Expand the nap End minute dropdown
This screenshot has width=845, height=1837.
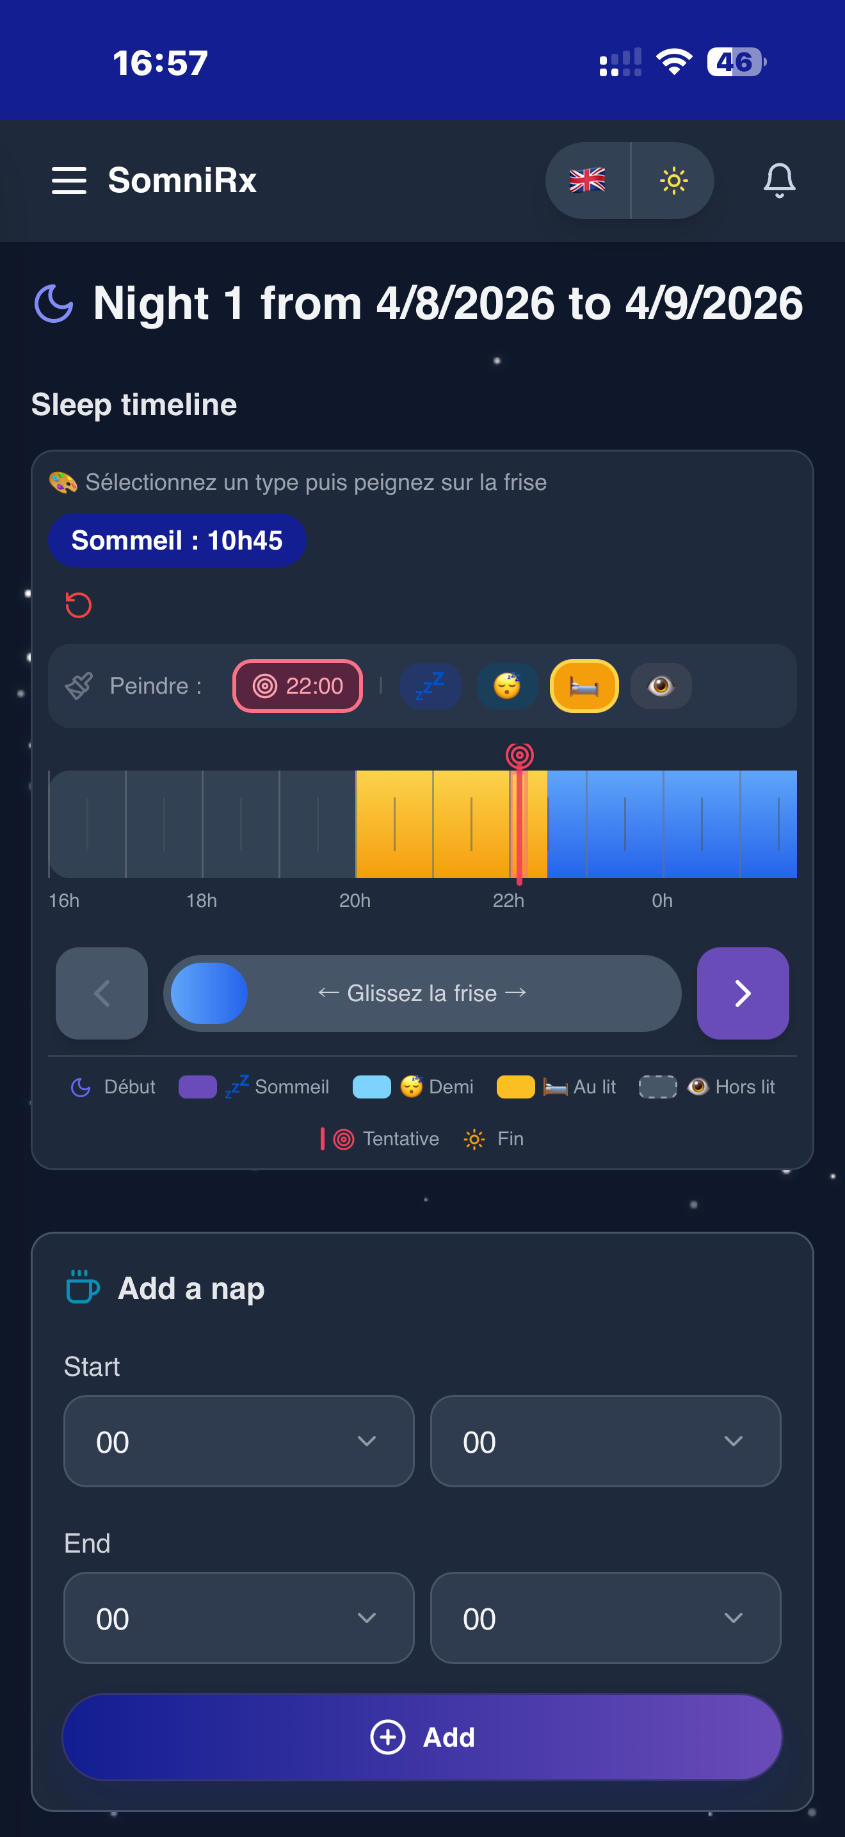pos(605,1618)
